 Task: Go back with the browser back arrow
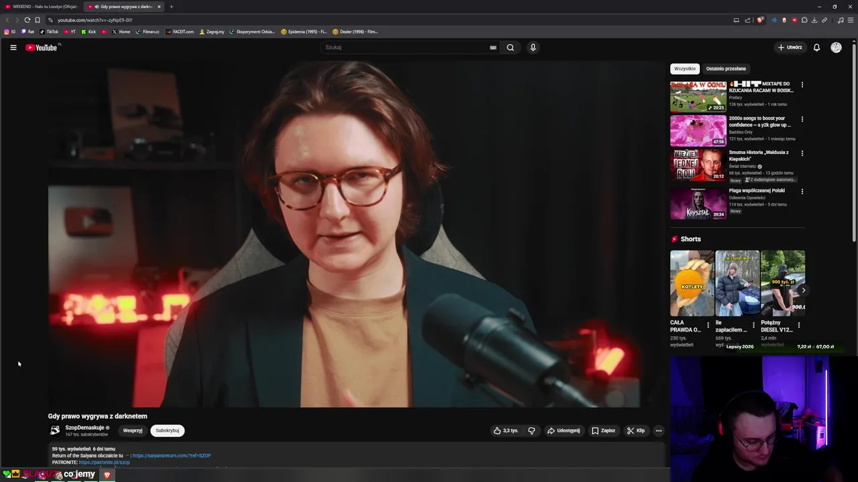click(7, 20)
